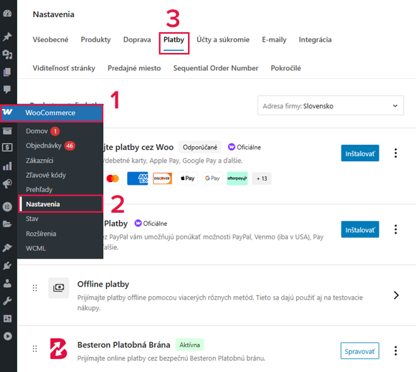This screenshot has width=416, height=372.
Task: Click the Apple Pay badge
Action: click(187, 178)
